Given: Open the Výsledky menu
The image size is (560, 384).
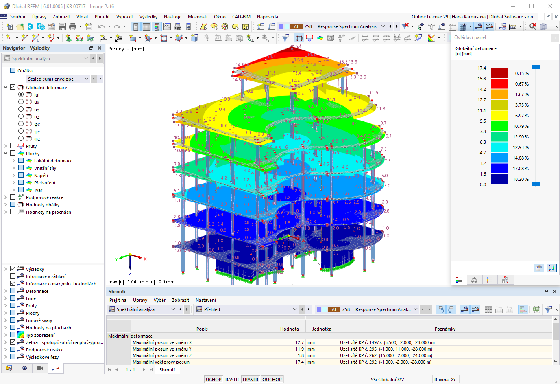Looking at the screenshot, I should 148,17.
